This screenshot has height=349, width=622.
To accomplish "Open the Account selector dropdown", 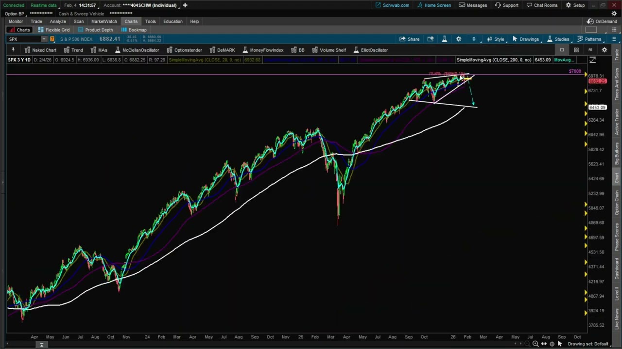I will [140, 5].
